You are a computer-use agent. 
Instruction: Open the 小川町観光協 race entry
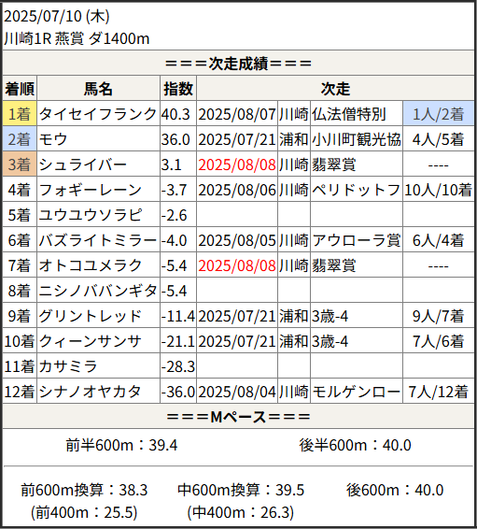[357, 139]
